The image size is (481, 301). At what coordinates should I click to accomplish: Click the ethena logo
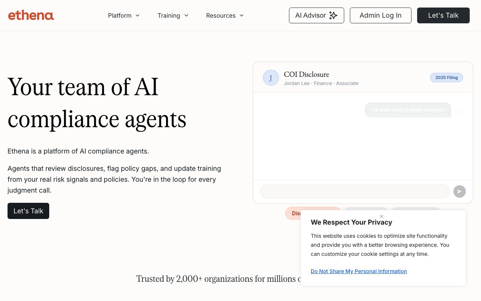(31, 15)
